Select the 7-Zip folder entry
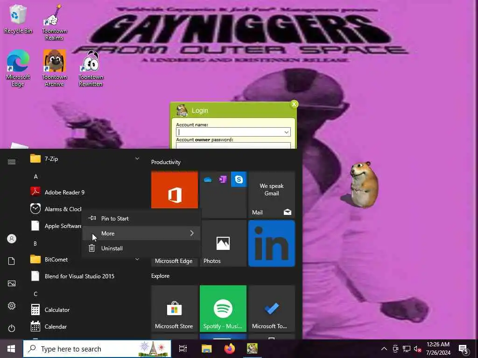The width and height of the screenshot is (478, 358). [85, 158]
